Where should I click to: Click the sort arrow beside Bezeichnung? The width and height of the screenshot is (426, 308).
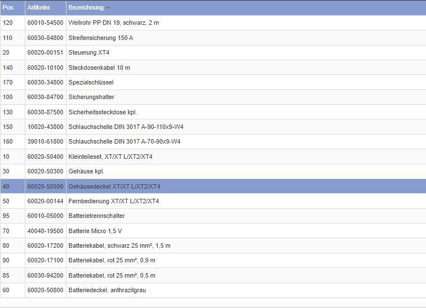point(108,8)
